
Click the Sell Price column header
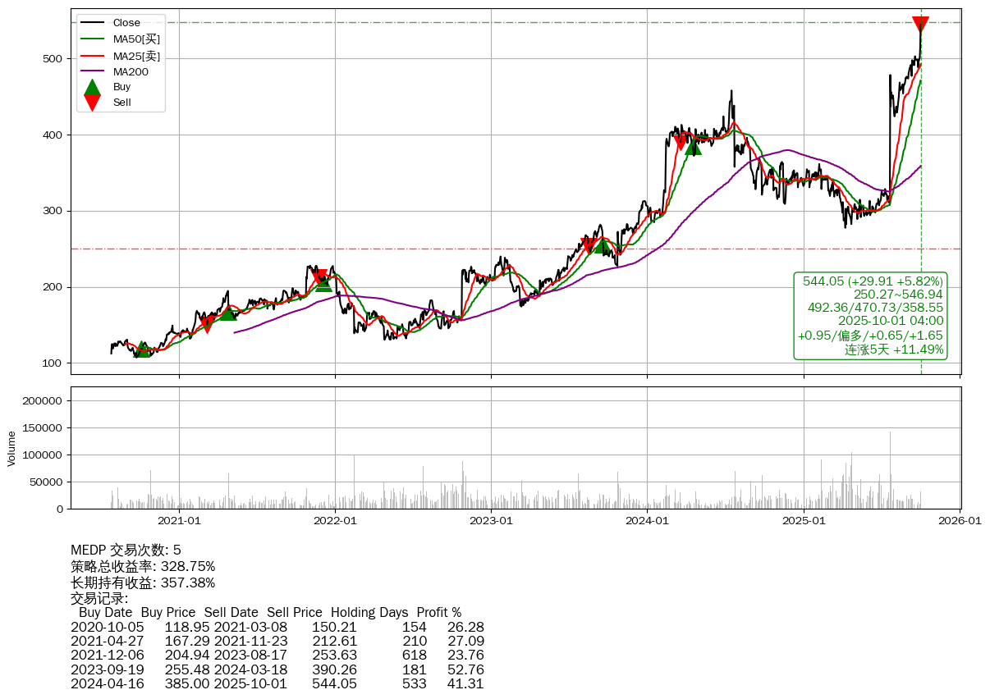coord(294,613)
